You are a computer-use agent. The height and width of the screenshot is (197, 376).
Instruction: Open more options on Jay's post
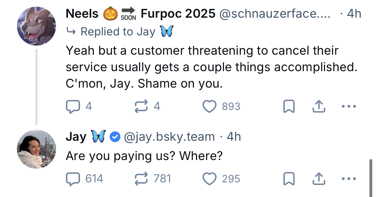(347, 179)
